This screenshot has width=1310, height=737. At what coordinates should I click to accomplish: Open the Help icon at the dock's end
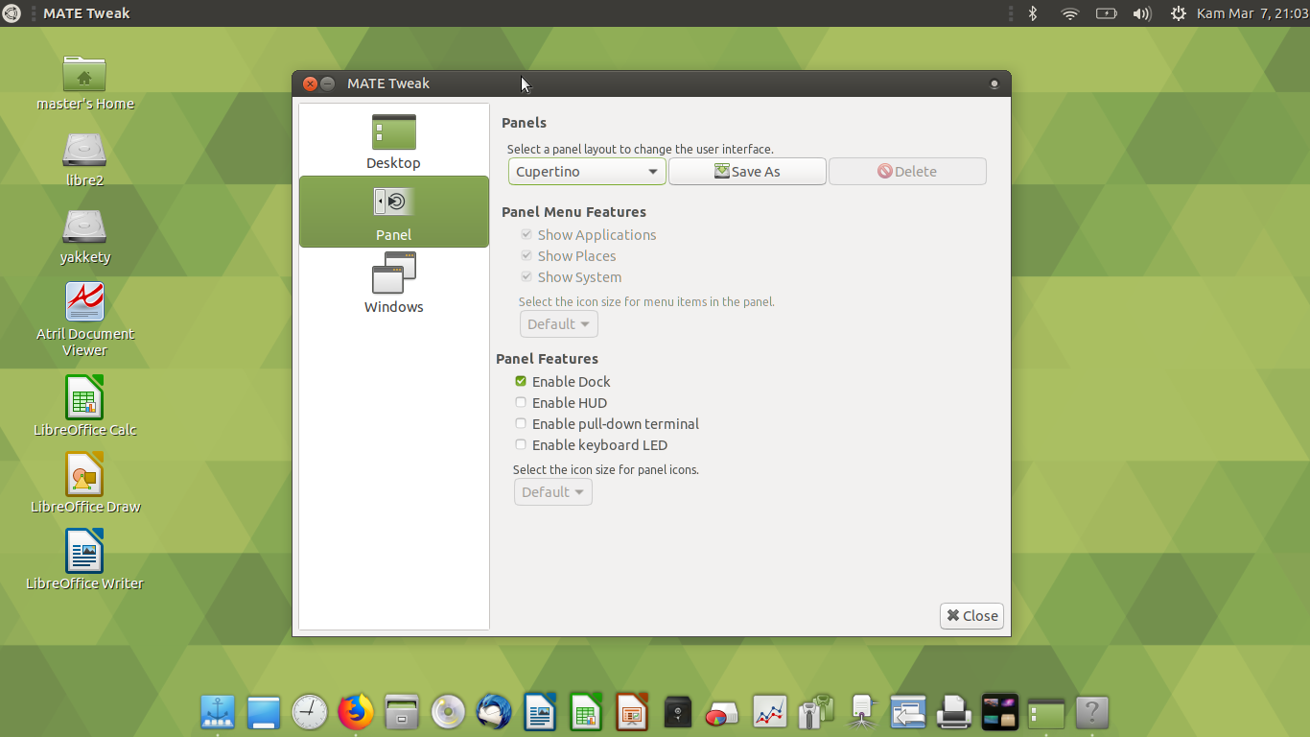pos(1092,712)
